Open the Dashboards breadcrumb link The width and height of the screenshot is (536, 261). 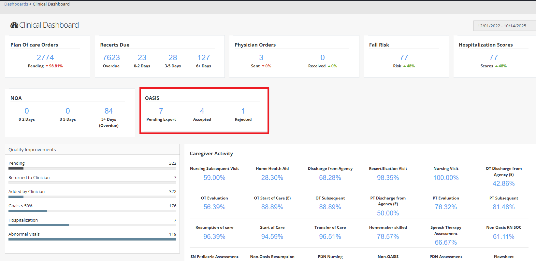16,4
